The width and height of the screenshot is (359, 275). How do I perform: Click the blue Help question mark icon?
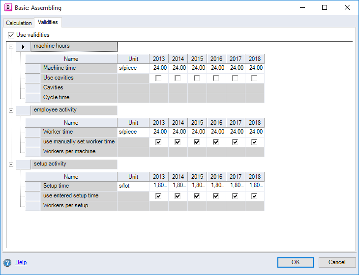coord(7,262)
